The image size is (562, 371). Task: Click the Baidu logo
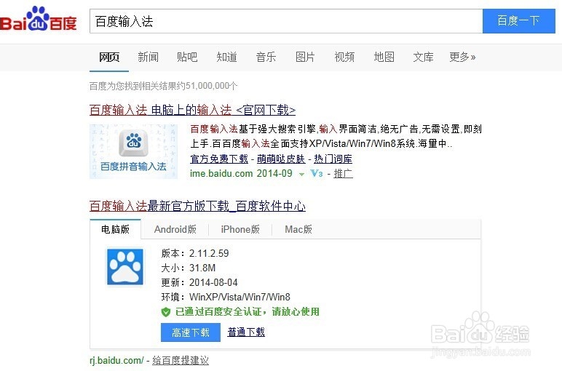(x=39, y=19)
